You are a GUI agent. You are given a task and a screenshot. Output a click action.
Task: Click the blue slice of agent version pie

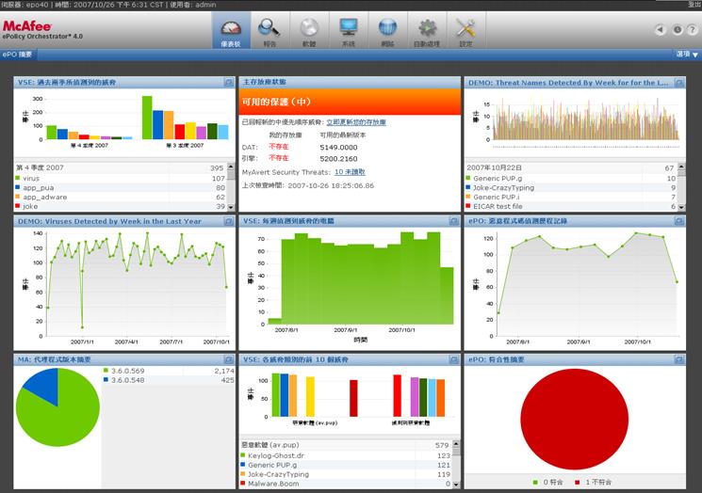coord(45,384)
